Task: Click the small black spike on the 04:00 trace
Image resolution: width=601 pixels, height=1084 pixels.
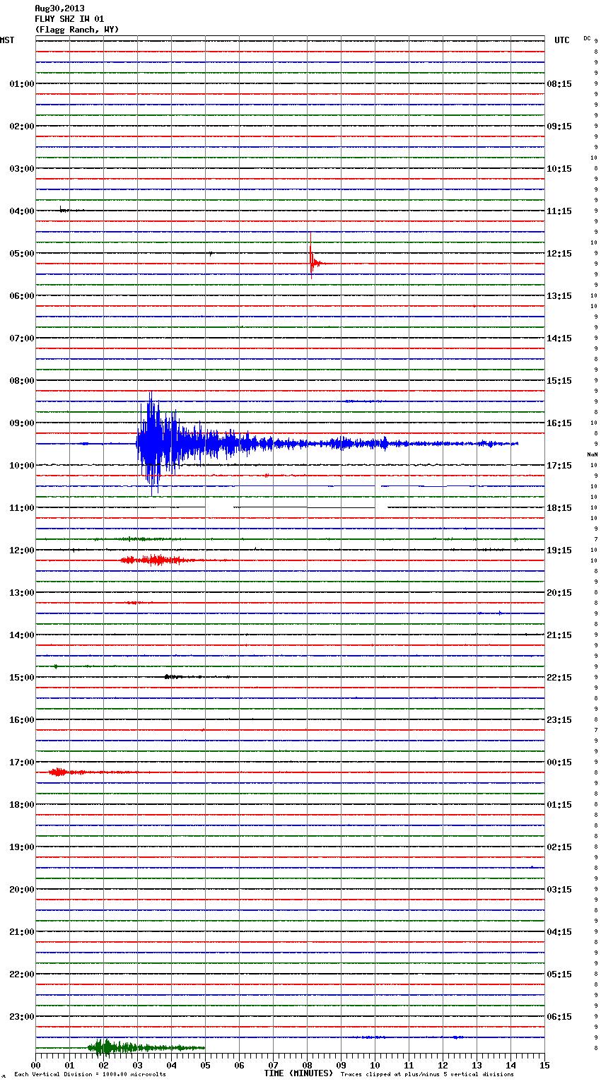Action: pos(62,210)
